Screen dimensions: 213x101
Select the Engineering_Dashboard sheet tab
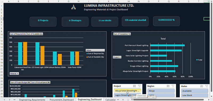90,99
